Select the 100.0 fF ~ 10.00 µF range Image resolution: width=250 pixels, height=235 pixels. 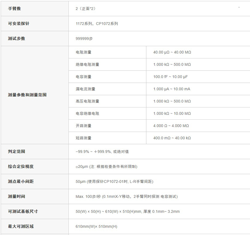click(x=170, y=77)
